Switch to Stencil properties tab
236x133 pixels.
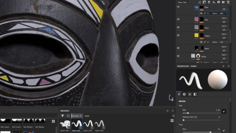[x=190, y=94]
